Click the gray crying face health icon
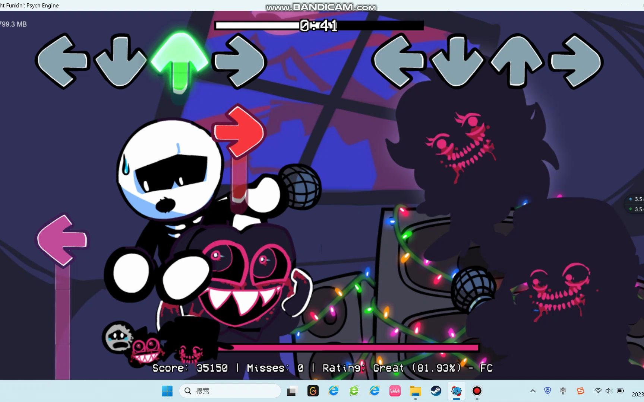 [x=119, y=338]
